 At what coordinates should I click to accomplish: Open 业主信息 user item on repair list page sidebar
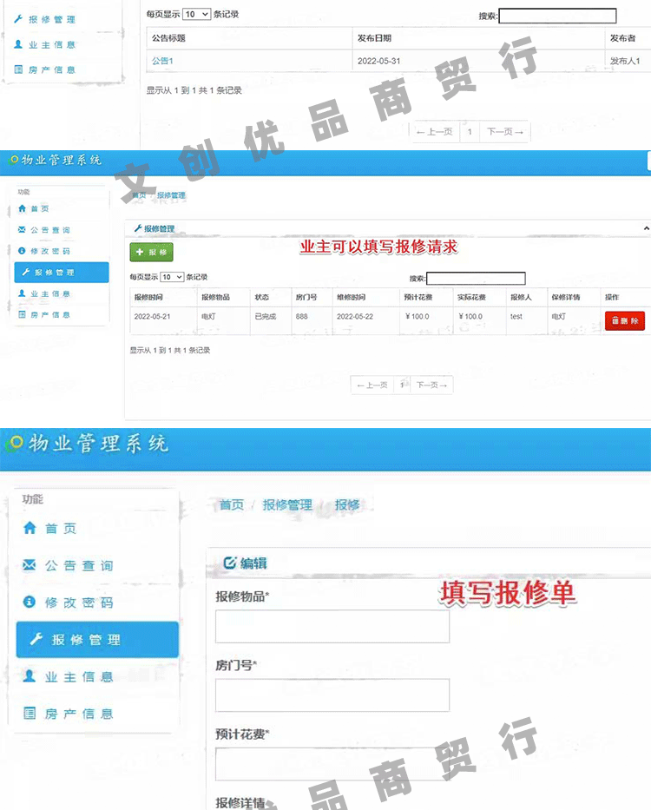[44, 293]
